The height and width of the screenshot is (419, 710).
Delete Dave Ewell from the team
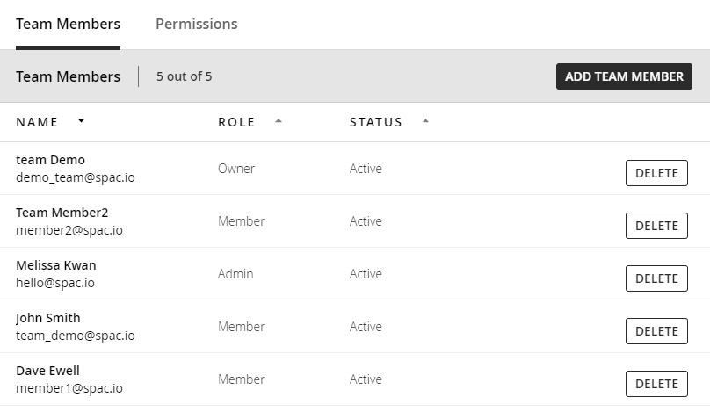(x=656, y=384)
